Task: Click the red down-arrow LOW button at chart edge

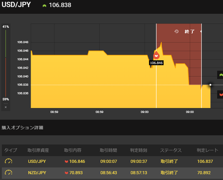Action: tap(220, 94)
